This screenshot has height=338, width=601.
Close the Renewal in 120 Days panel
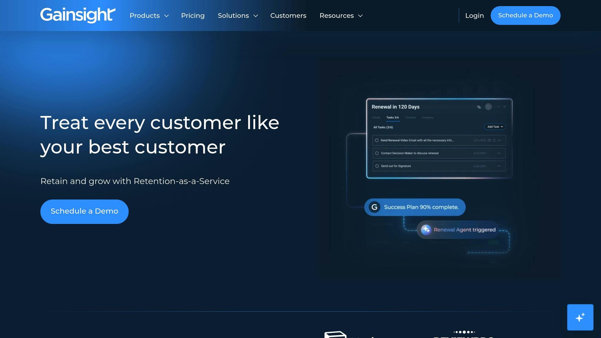click(504, 107)
